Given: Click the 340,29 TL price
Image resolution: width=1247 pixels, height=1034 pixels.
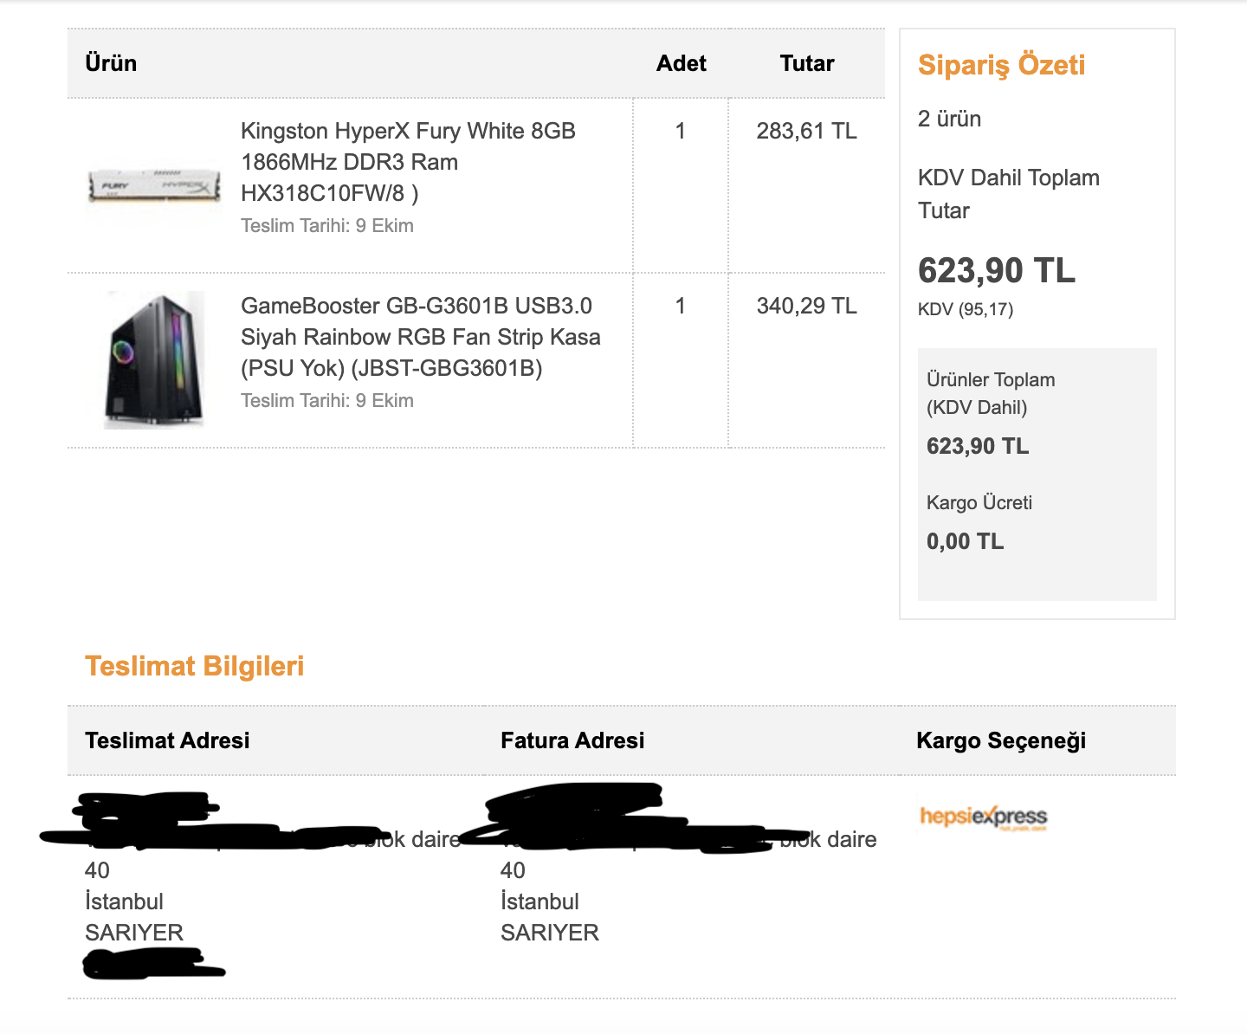Looking at the screenshot, I should coord(806,306).
